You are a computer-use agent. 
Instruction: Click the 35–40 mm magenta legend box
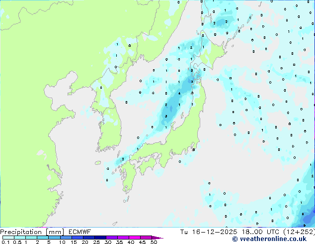point(123,238)
